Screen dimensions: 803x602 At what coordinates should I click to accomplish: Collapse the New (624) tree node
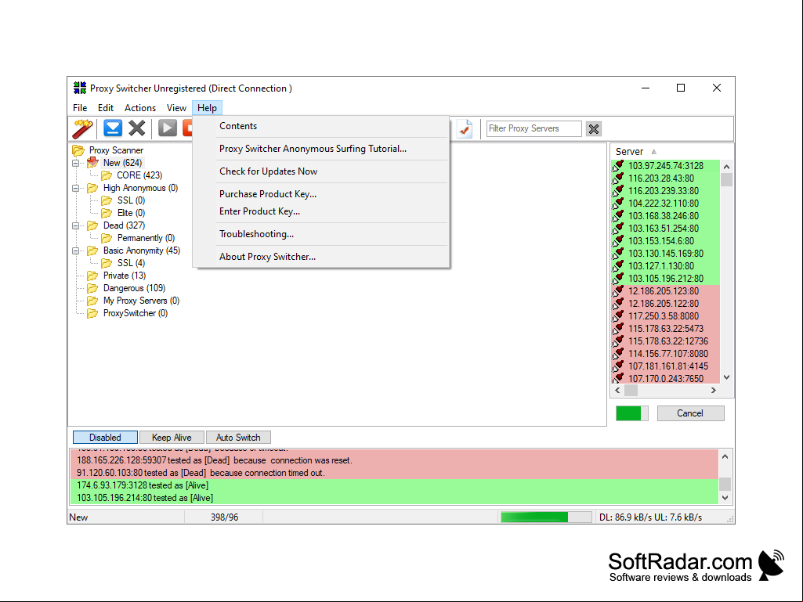(76, 164)
